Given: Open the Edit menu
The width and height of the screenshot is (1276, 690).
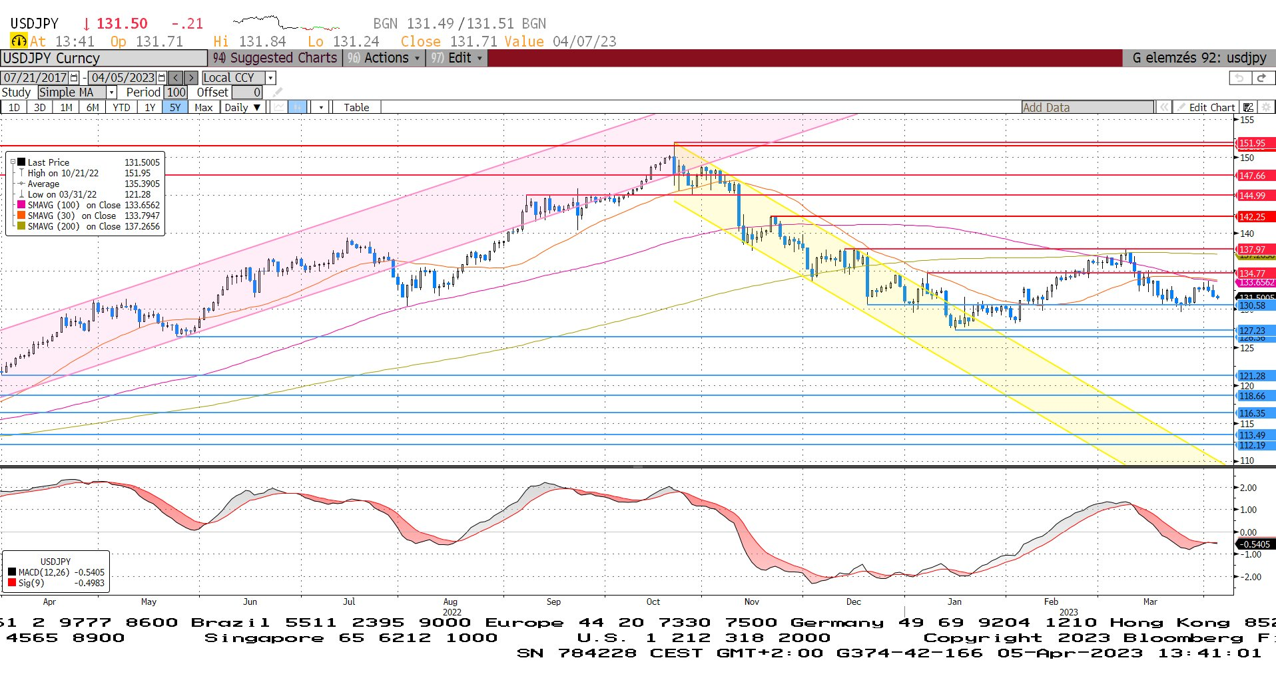Looking at the screenshot, I should (457, 58).
